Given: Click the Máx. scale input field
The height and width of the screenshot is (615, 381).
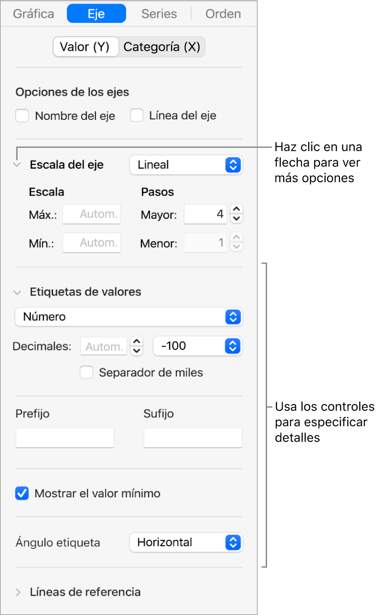Looking at the screenshot, I should pyautogui.click(x=92, y=215).
